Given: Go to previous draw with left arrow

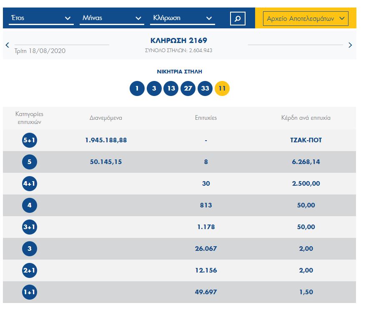Looking at the screenshot, I should click(x=8, y=45).
